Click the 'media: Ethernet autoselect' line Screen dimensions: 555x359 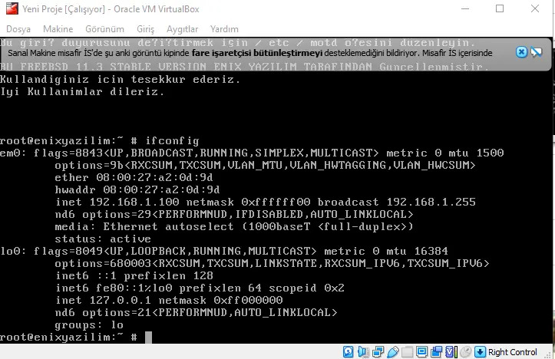144,226
